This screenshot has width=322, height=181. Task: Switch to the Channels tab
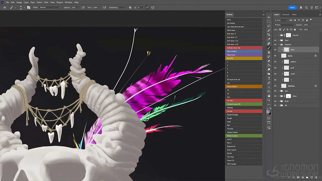pos(285,14)
